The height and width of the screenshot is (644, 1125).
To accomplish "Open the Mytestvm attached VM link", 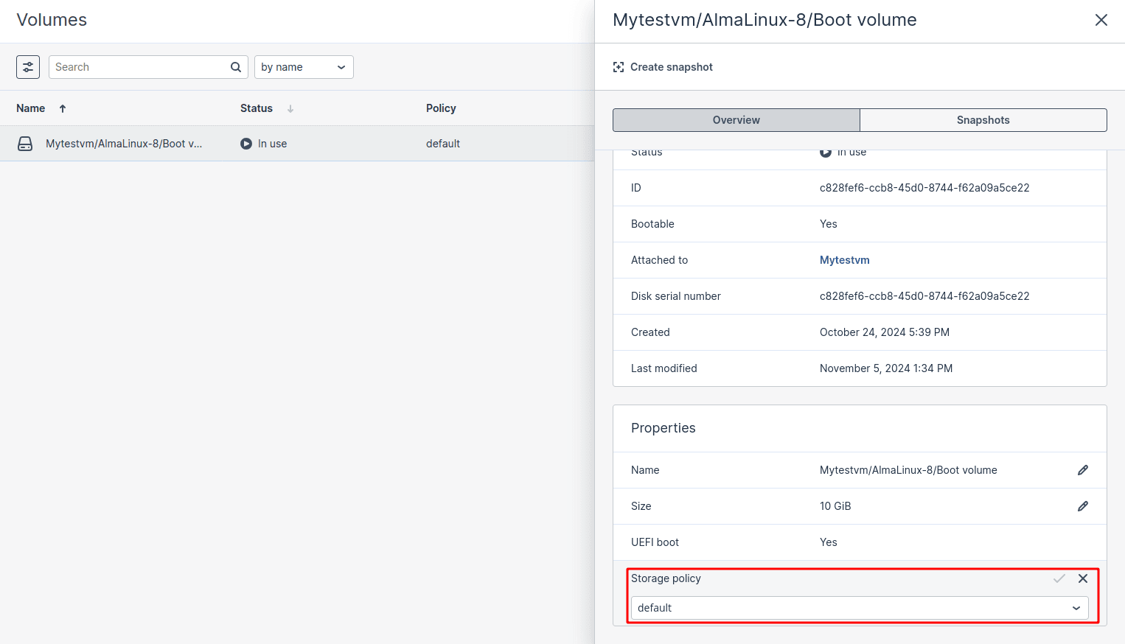I will 844,260.
